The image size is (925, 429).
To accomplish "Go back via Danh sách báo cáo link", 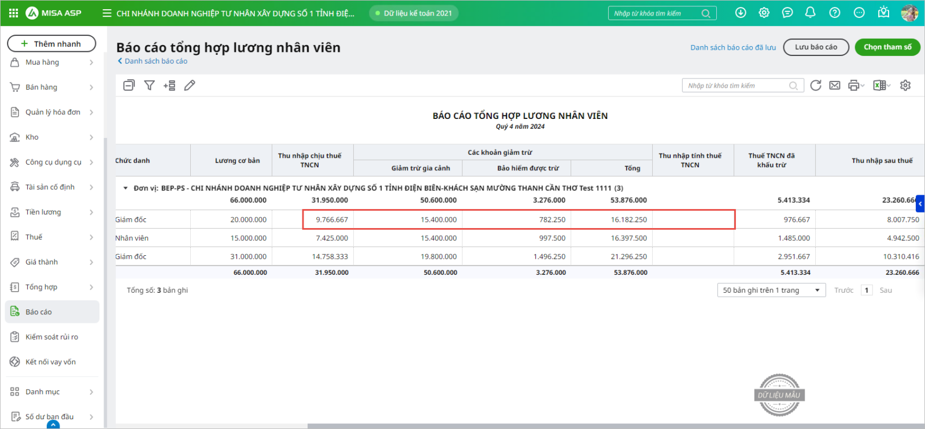I will tap(153, 61).
